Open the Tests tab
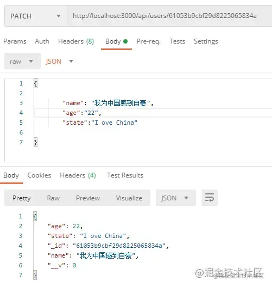272x287 pixels. (x=178, y=41)
